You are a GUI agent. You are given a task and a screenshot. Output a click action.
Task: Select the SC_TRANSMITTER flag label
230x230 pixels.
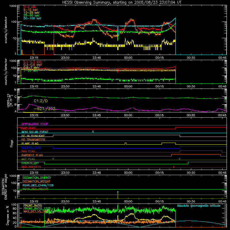tap(33, 140)
